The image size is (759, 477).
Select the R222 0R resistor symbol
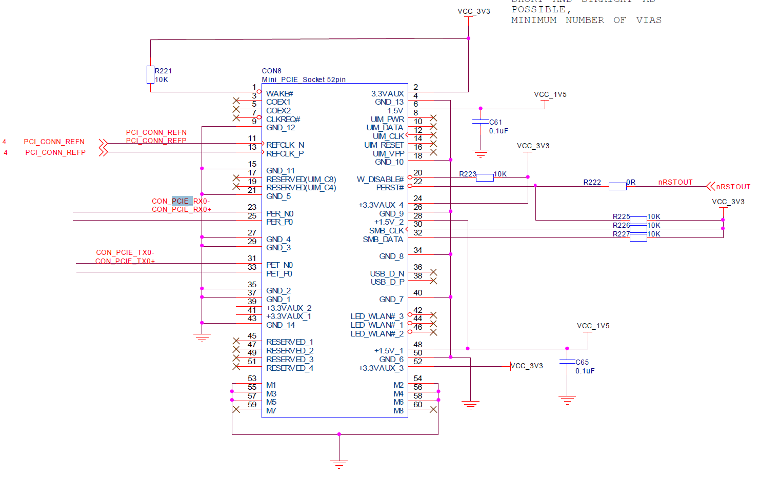617,186
